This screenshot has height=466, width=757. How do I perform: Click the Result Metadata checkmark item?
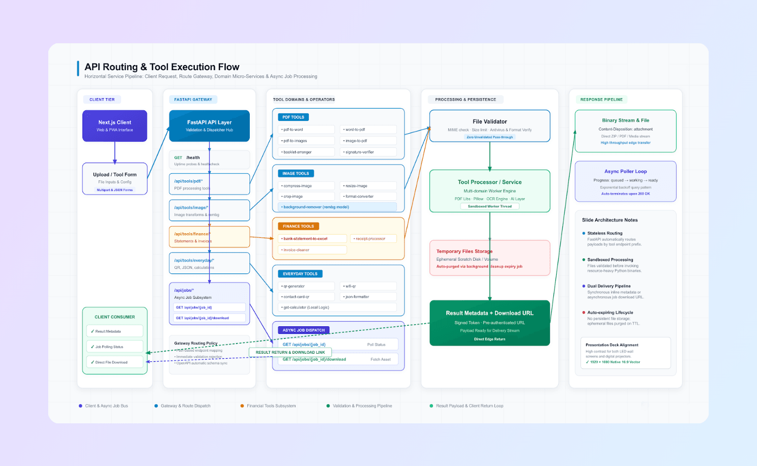[x=115, y=331]
